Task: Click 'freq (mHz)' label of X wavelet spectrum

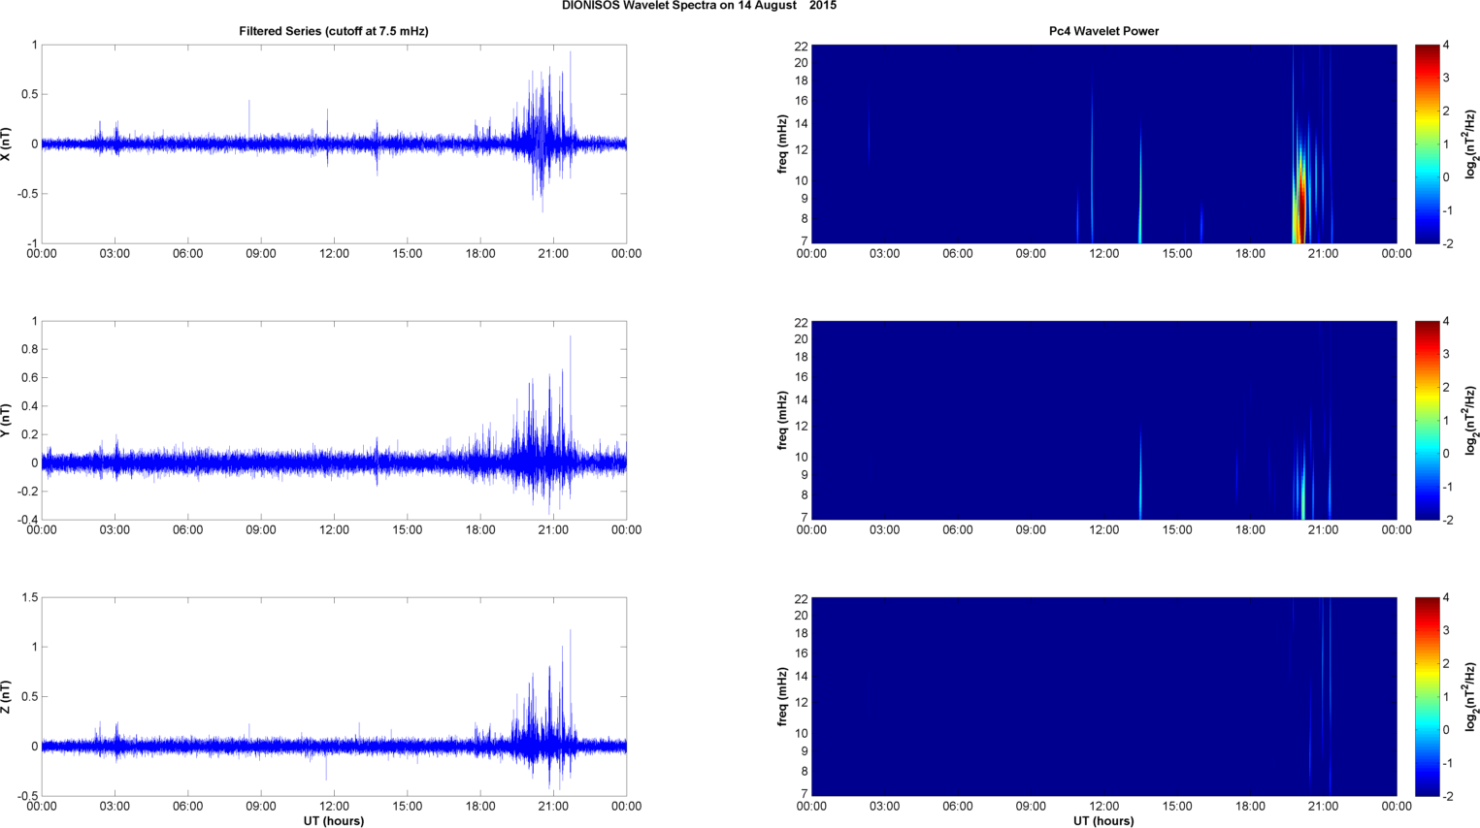Action: (782, 143)
